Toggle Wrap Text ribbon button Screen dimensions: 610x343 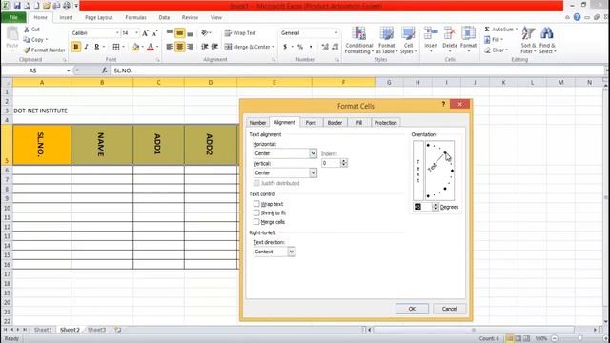pyautogui.click(x=240, y=33)
